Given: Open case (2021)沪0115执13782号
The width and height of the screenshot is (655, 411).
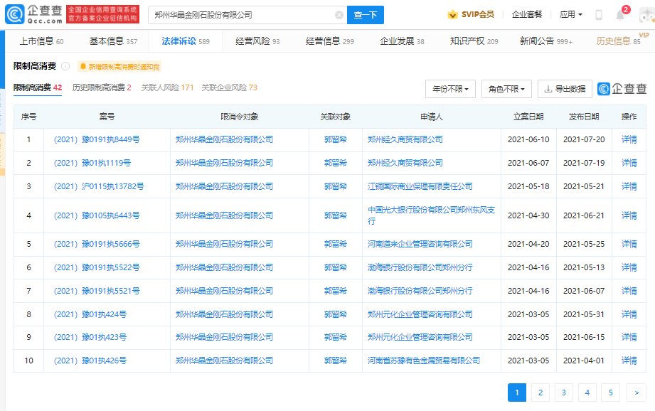Looking at the screenshot, I should point(99,186).
